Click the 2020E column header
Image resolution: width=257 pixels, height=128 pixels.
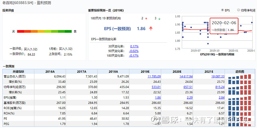tap(177, 72)
